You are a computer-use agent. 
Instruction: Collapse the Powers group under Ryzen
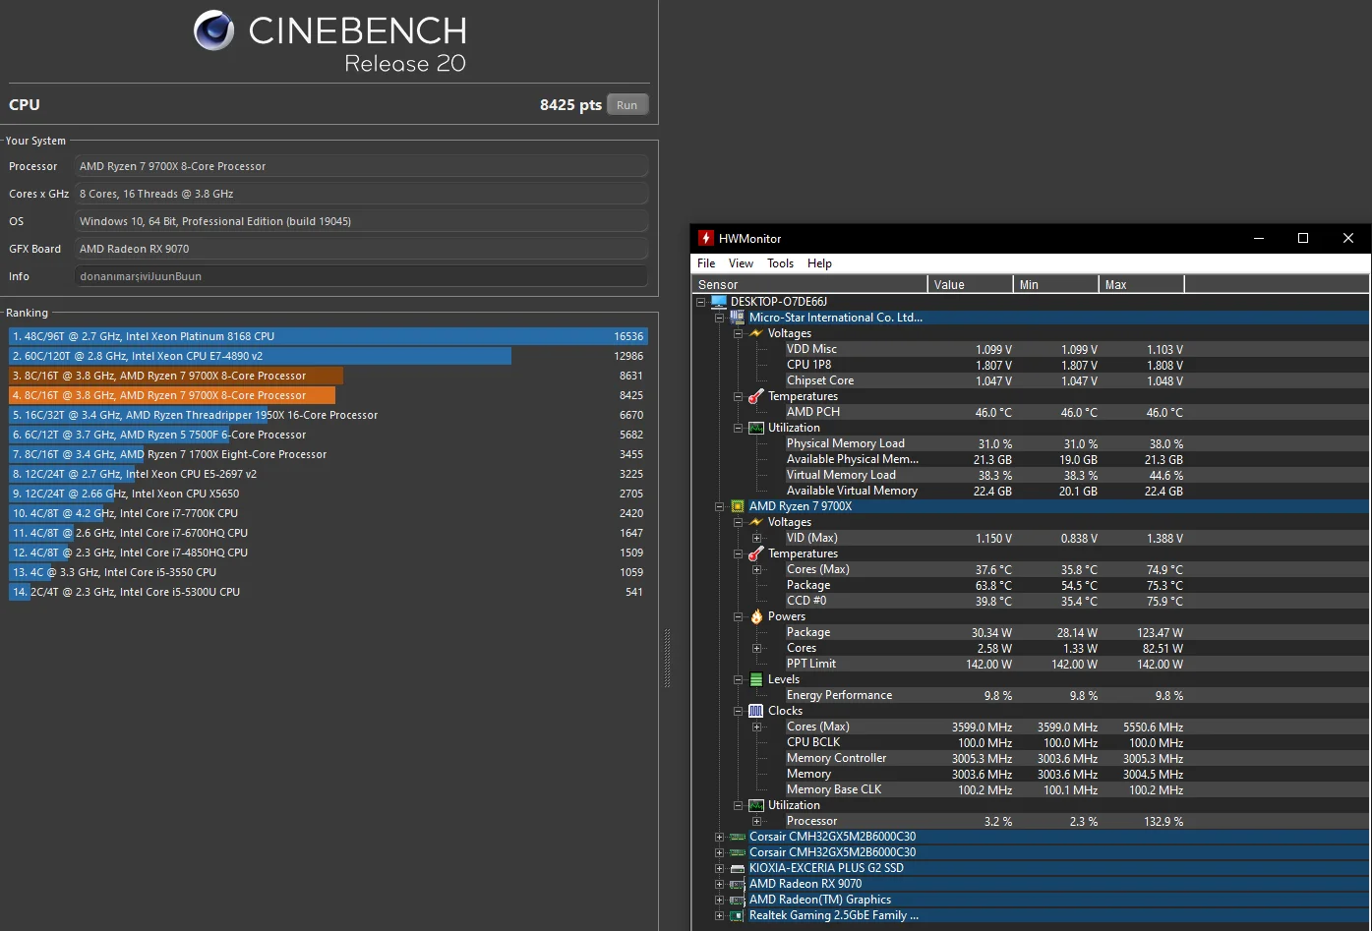click(x=739, y=616)
